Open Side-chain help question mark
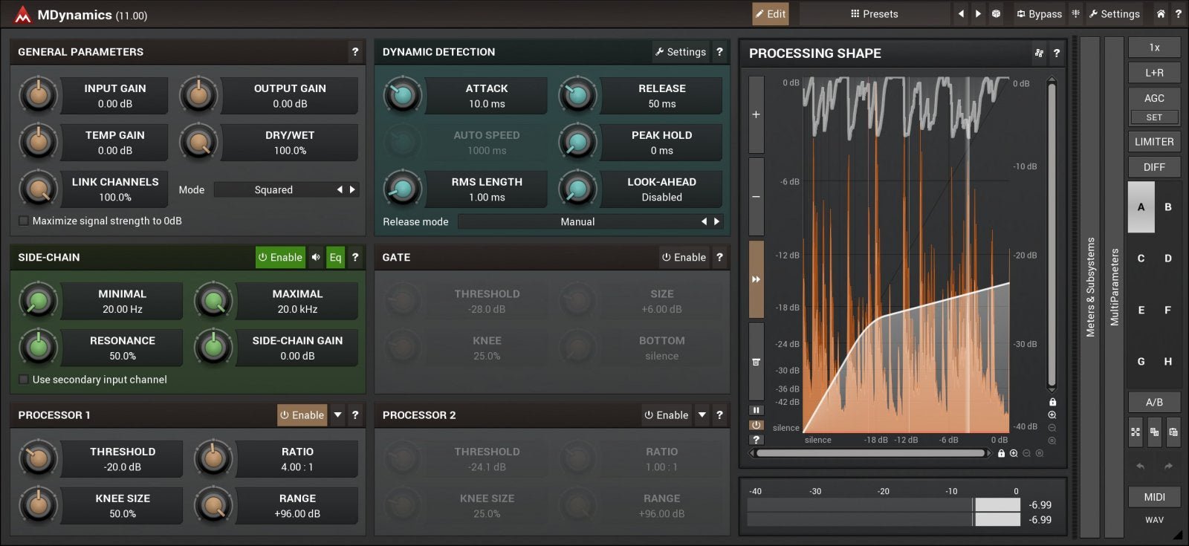The image size is (1189, 546). [355, 257]
